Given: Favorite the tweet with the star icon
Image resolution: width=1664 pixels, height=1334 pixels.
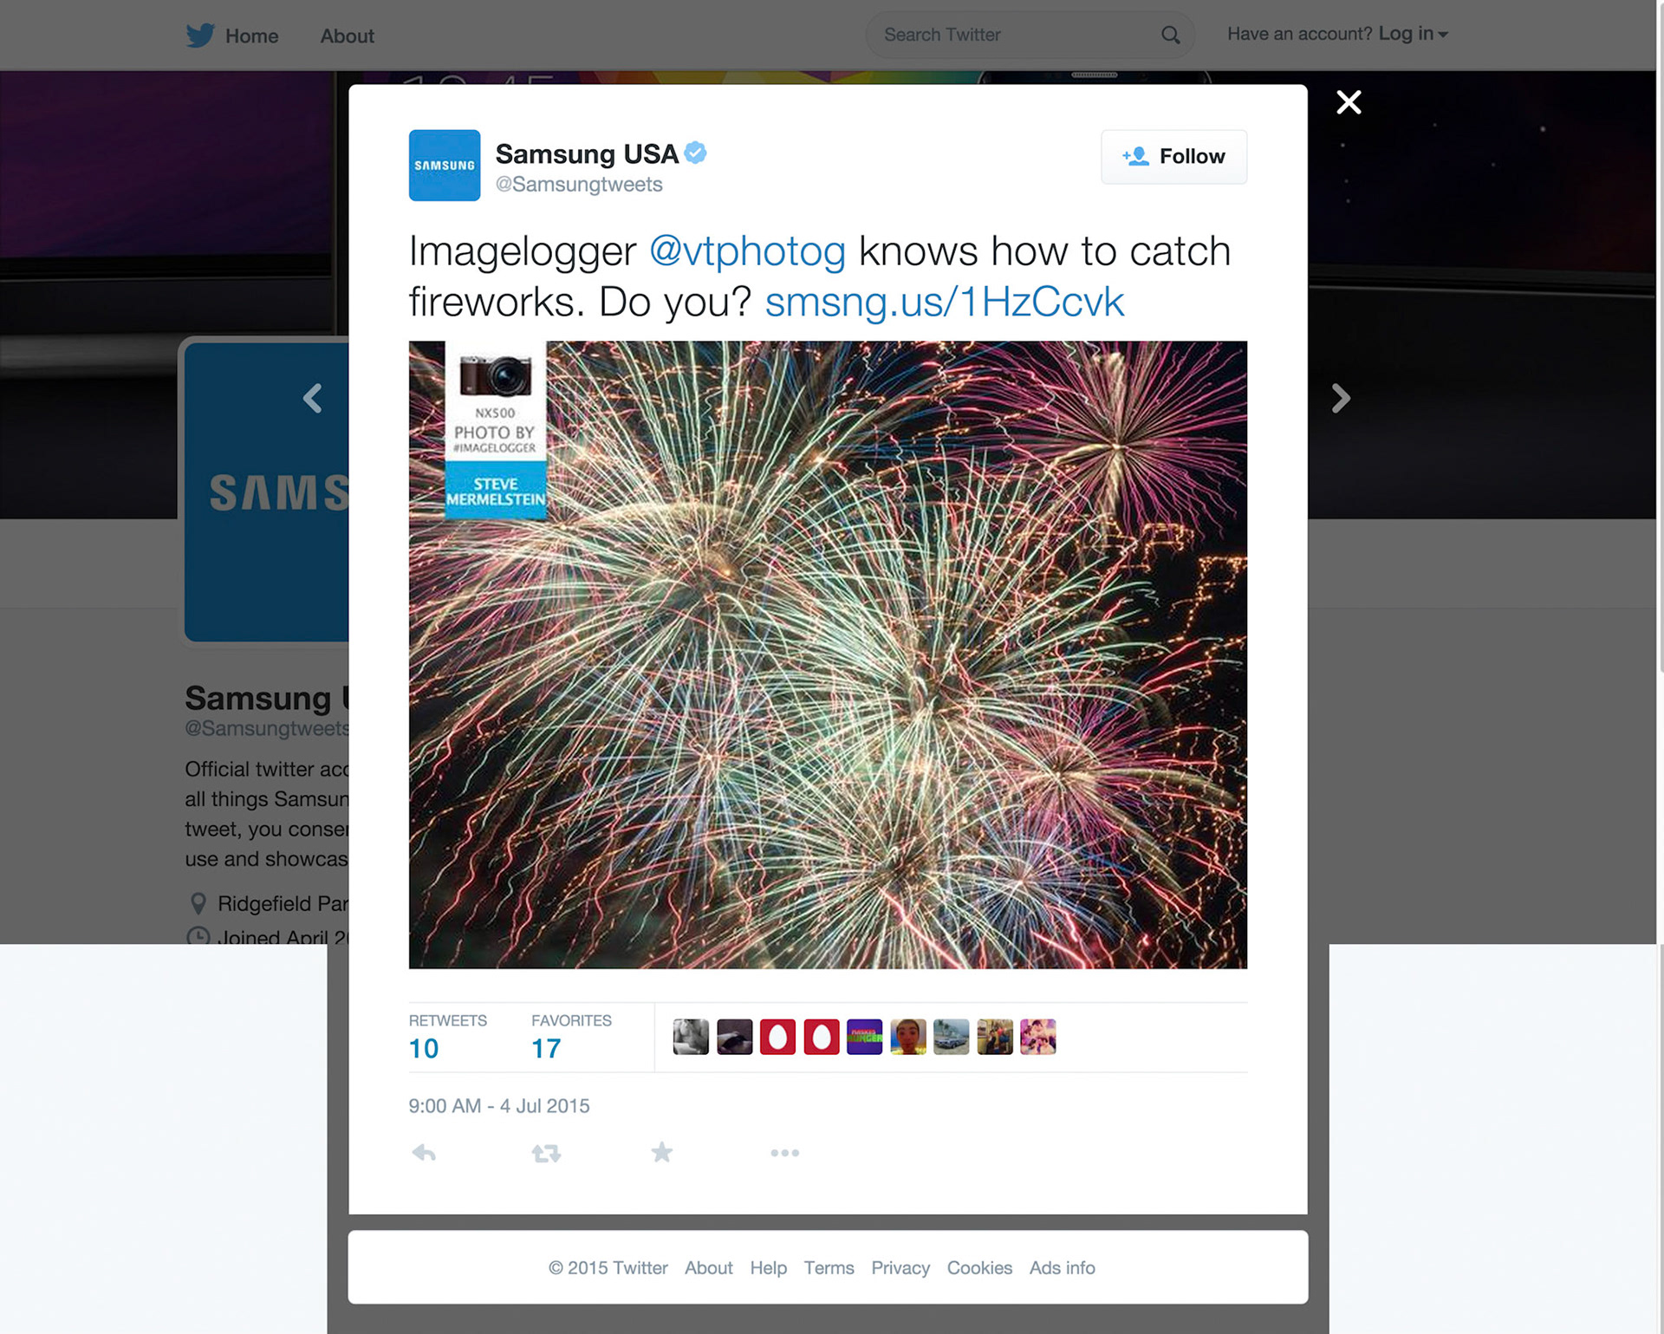Looking at the screenshot, I should click(662, 1152).
